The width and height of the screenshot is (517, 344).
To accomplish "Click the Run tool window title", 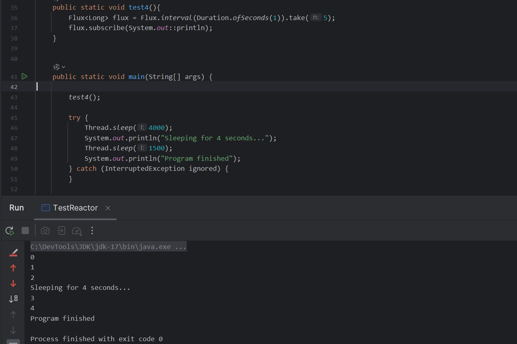I will pos(17,208).
